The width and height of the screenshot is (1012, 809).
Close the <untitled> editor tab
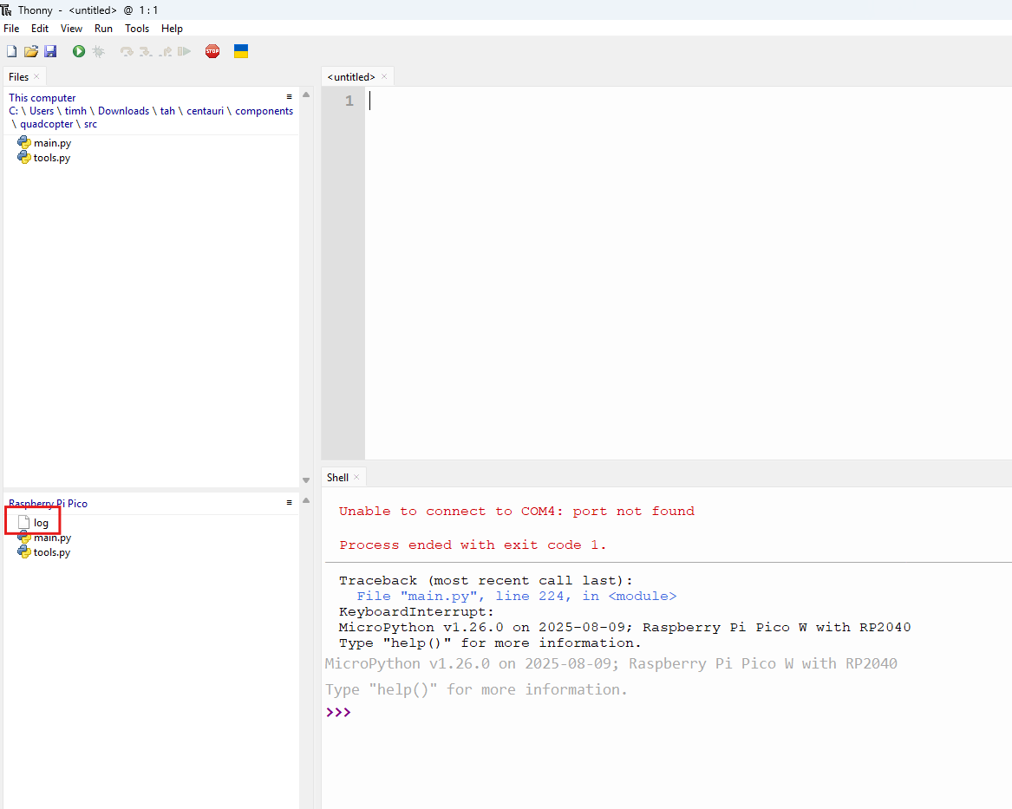click(384, 76)
